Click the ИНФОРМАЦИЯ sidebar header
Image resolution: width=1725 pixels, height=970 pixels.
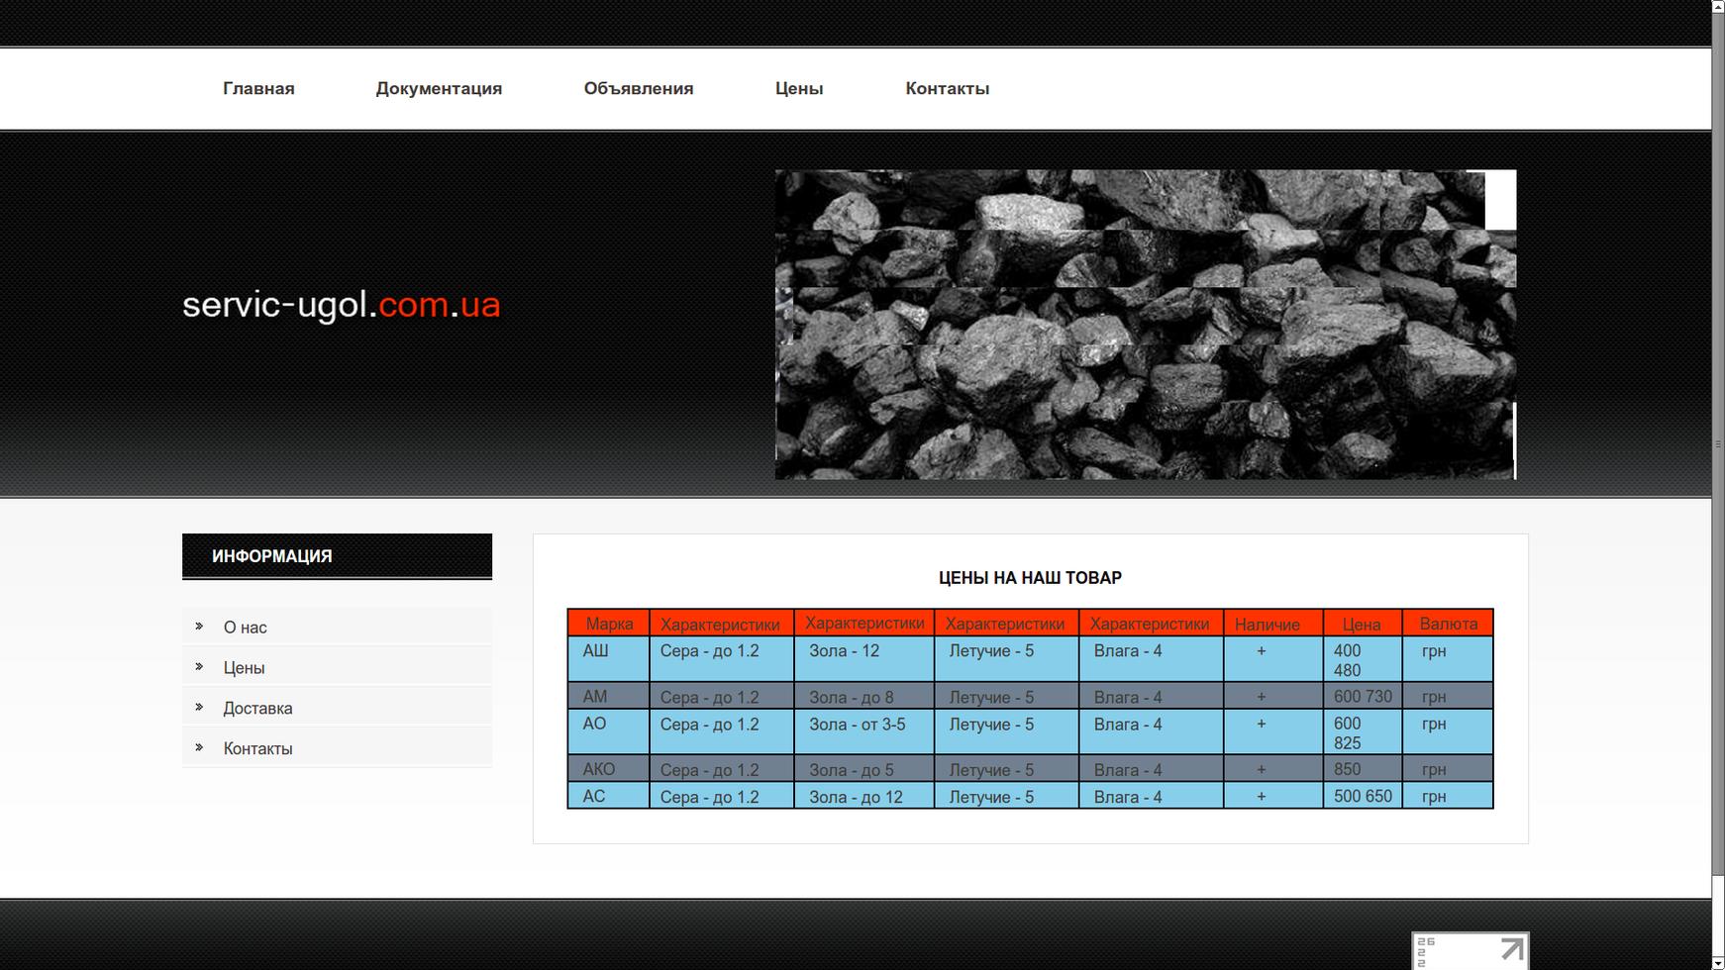click(x=337, y=556)
